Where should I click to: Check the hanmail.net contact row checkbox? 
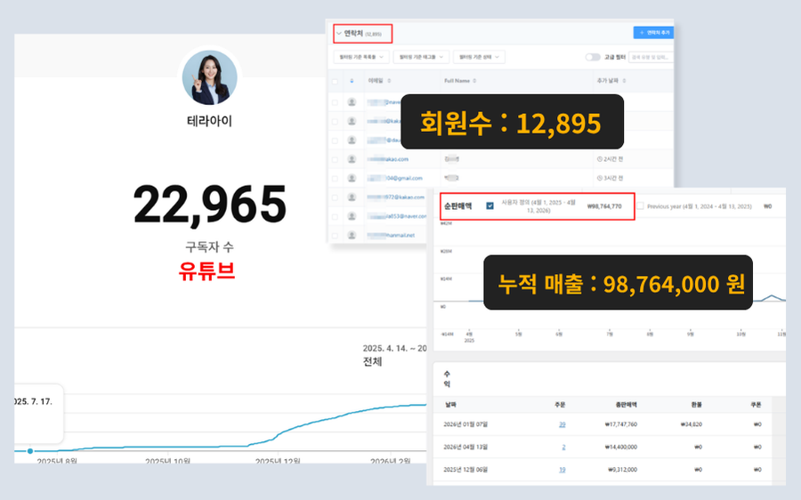click(x=336, y=236)
